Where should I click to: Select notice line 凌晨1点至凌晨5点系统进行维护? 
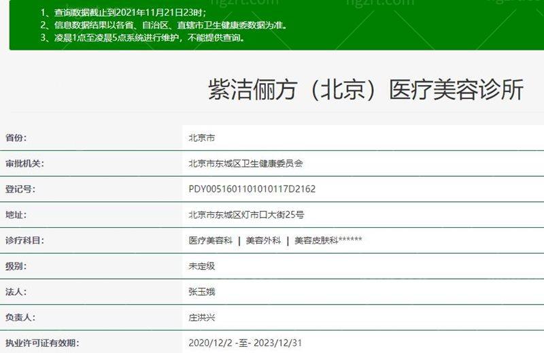[117, 37]
